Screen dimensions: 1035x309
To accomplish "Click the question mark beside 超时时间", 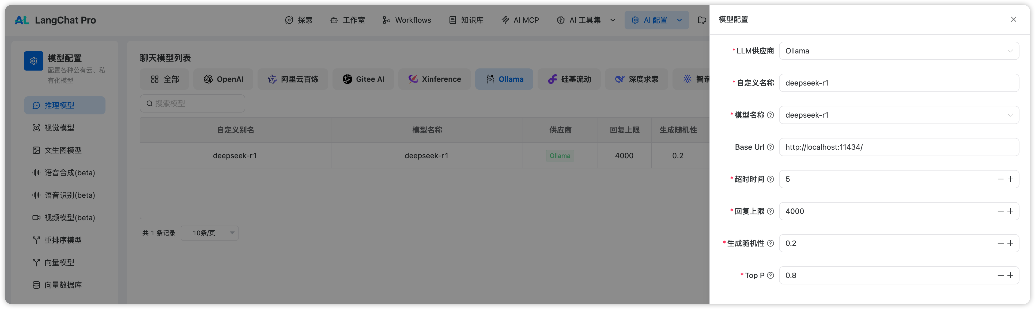I will (770, 179).
